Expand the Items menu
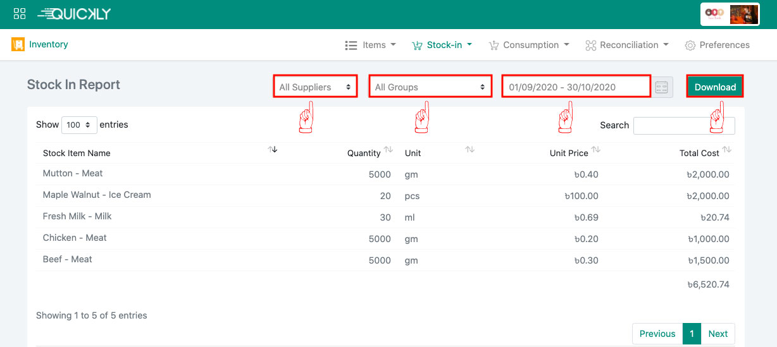The width and height of the screenshot is (777, 347). point(371,45)
